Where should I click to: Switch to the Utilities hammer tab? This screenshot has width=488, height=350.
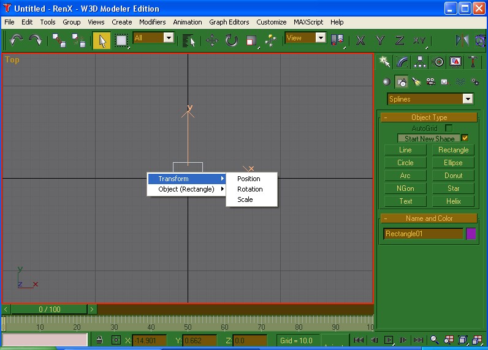pyautogui.click(x=474, y=61)
